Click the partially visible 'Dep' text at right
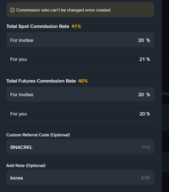 pos(165,93)
